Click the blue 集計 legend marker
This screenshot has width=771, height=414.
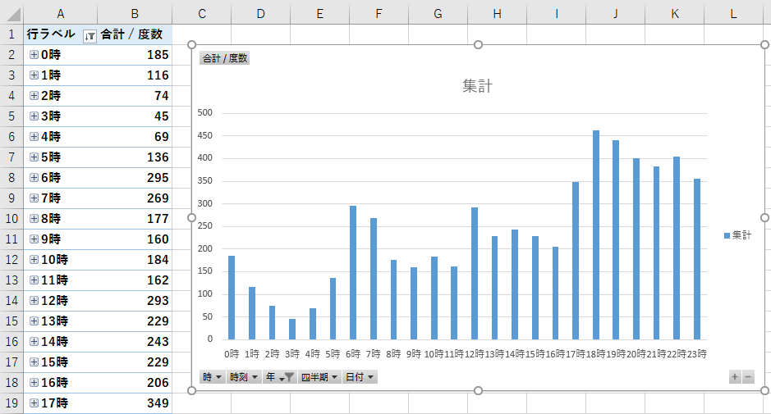click(727, 236)
